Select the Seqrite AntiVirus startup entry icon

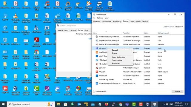click(97, 40)
